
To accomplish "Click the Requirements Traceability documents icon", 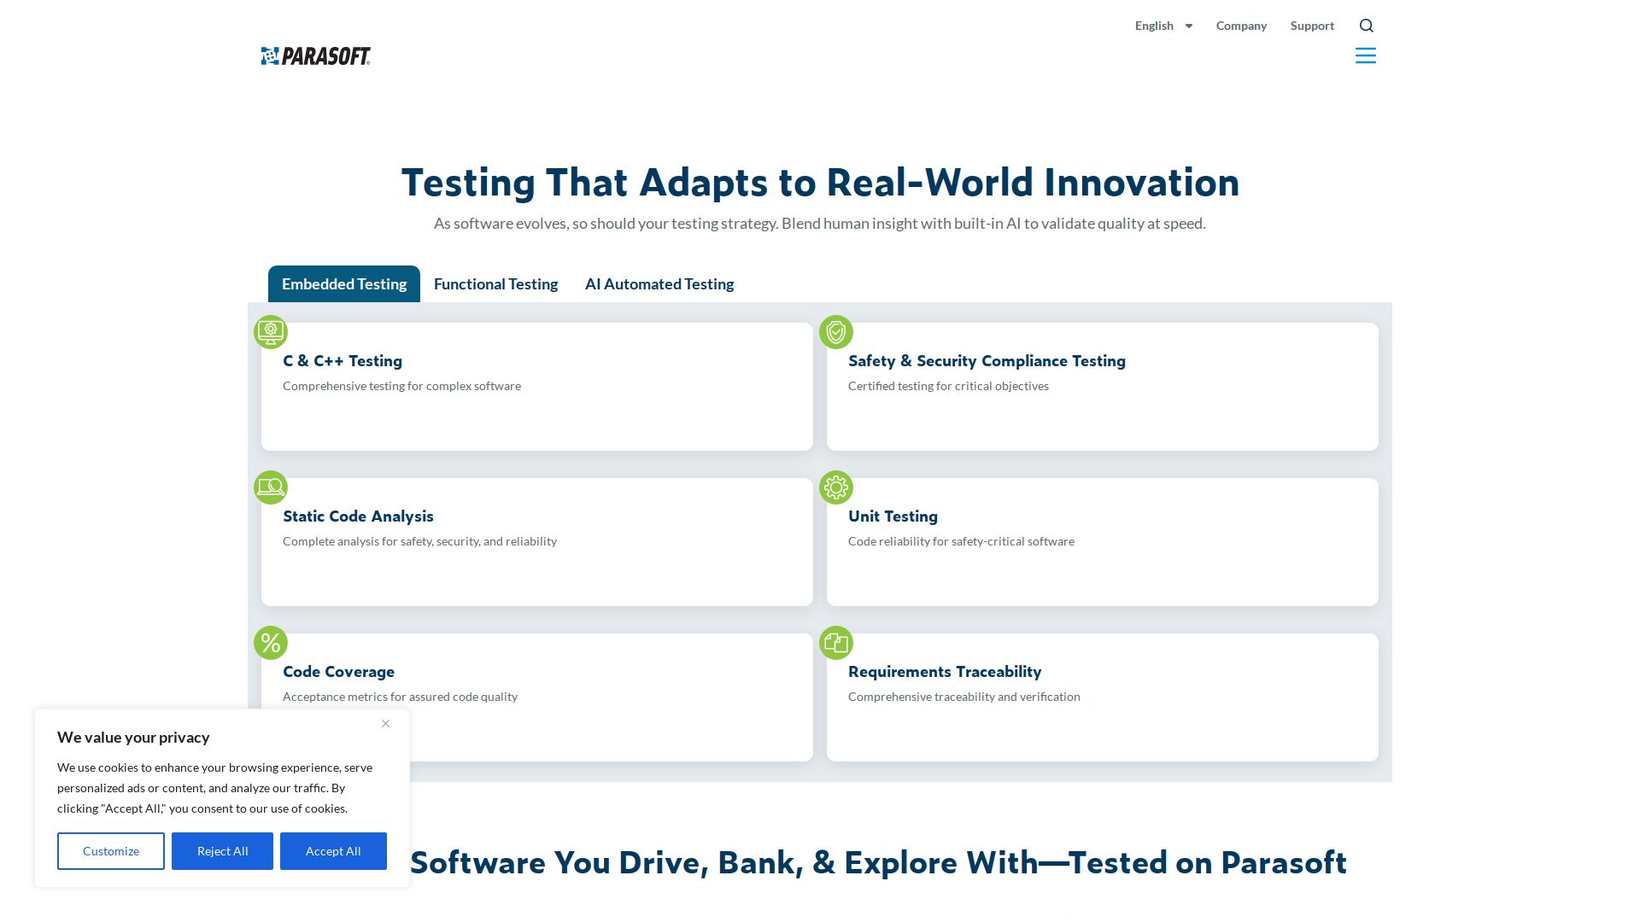I will [x=836, y=643].
